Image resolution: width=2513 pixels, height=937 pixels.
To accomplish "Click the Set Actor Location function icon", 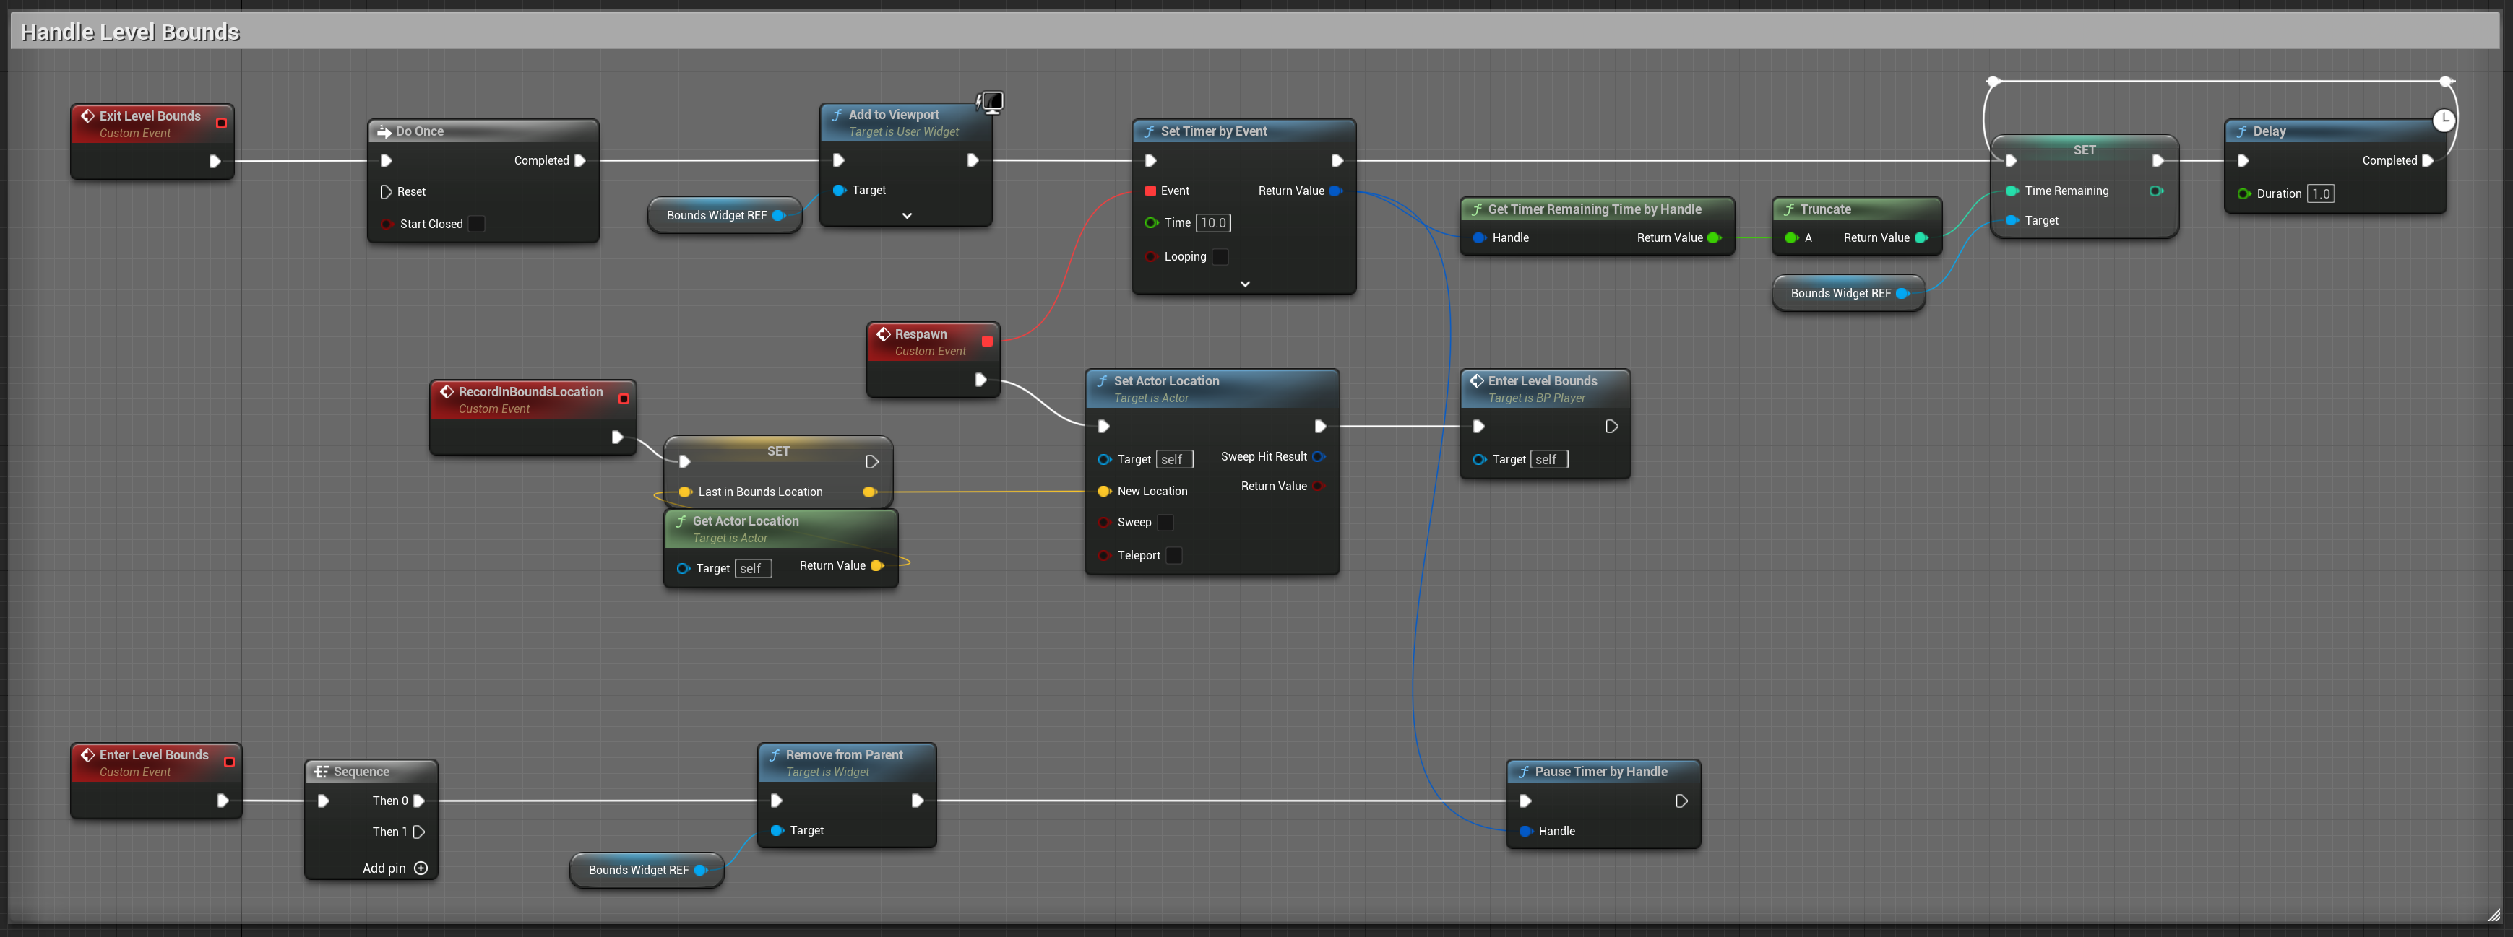I will 1103,381.
